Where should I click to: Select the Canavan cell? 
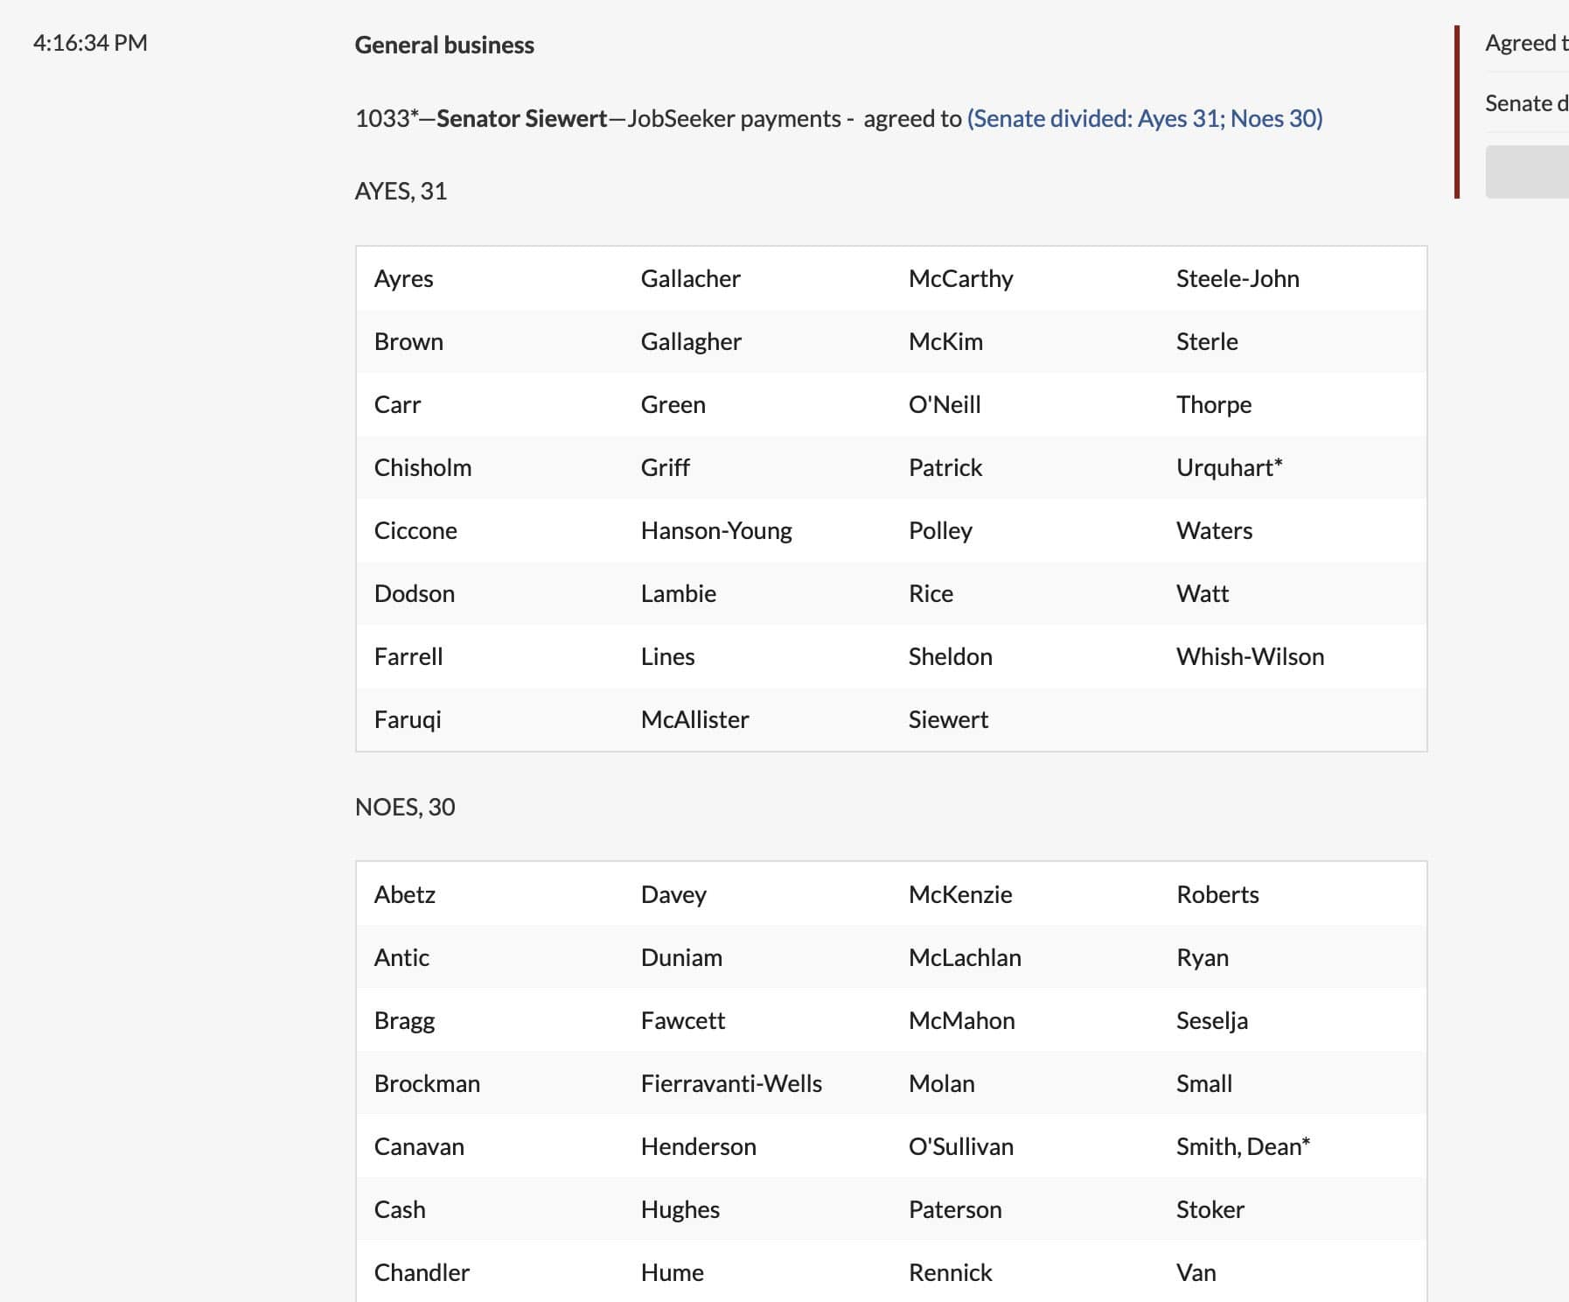point(490,1146)
